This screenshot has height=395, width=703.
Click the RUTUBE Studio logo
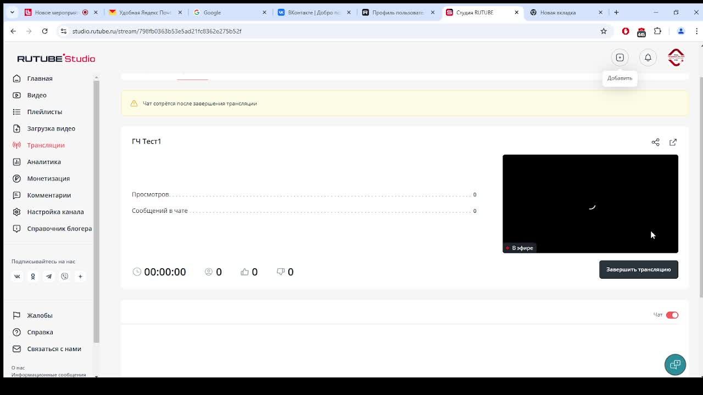56,58
